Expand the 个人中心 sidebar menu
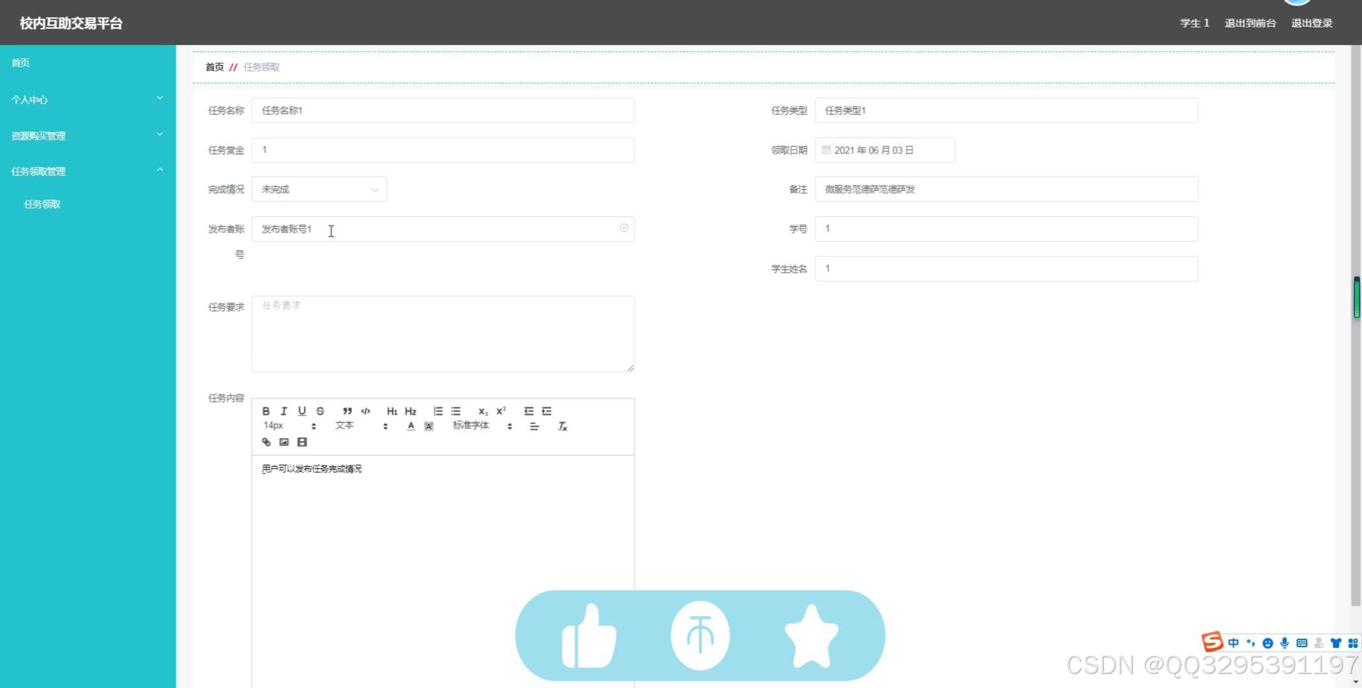 click(x=87, y=99)
